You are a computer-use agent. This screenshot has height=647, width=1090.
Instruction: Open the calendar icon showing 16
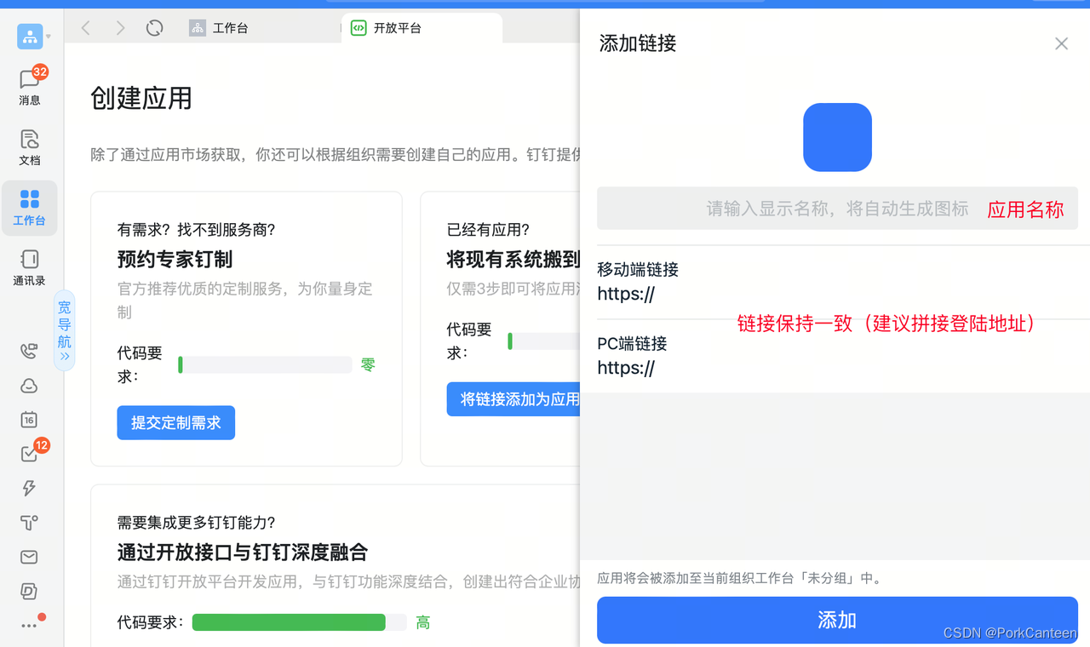[29, 420]
